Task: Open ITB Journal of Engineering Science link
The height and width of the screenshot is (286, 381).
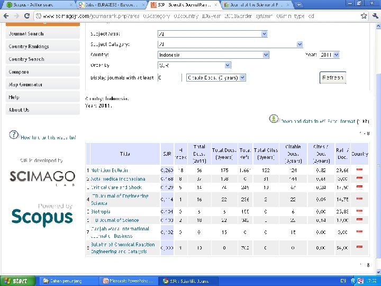Action: click(120, 200)
